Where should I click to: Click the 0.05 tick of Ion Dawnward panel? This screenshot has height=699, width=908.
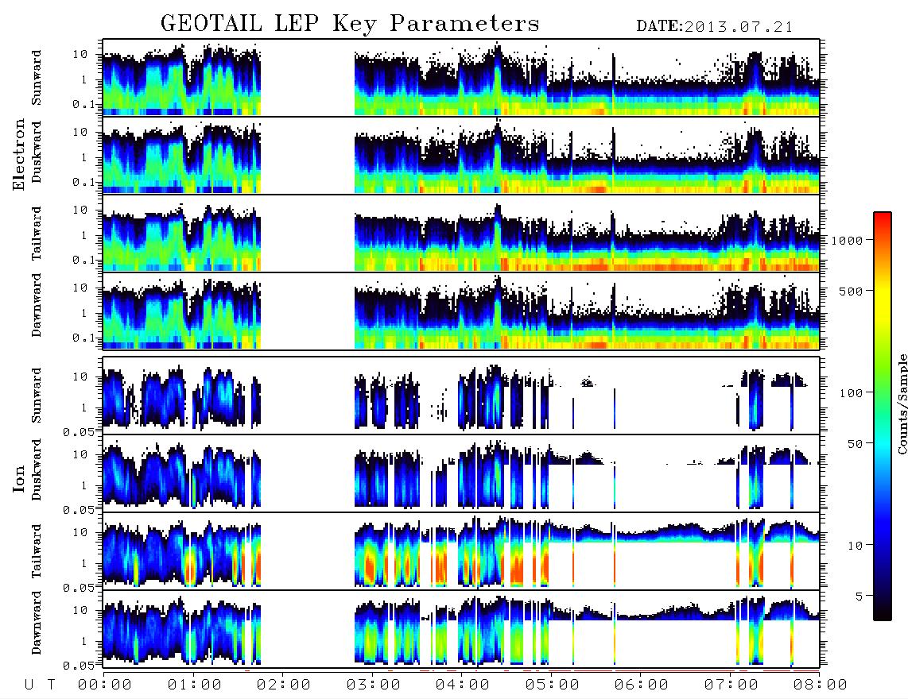79,666
